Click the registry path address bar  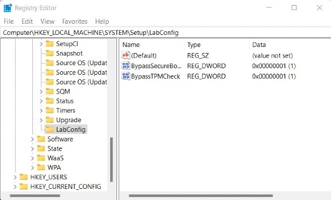166,32
